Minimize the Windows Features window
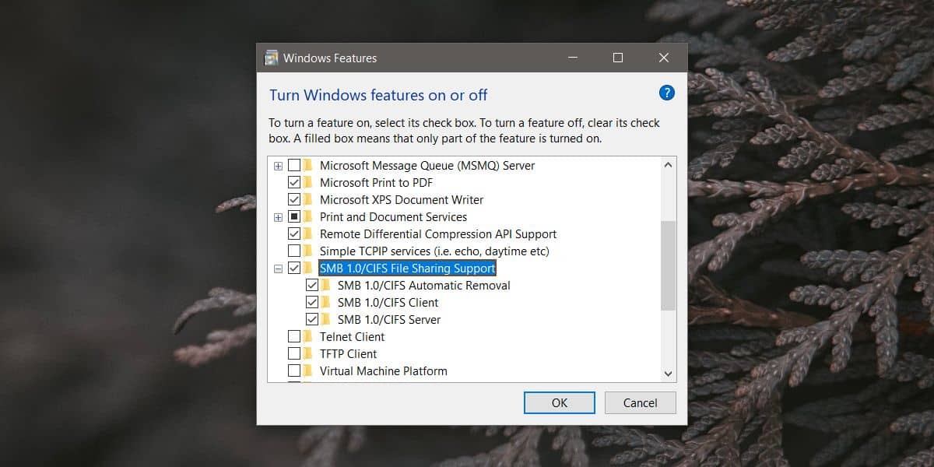Image resolution: width=934 pixels, height=467 pixels. point(572,58)
